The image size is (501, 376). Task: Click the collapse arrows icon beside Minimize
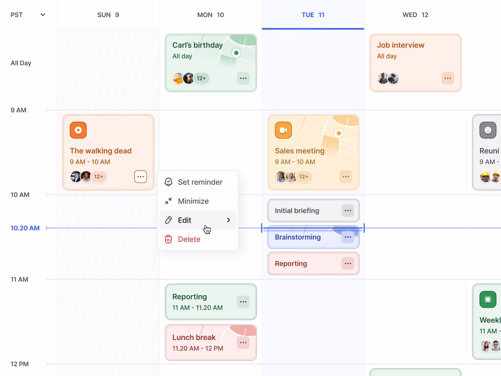(x=168, y=201)
